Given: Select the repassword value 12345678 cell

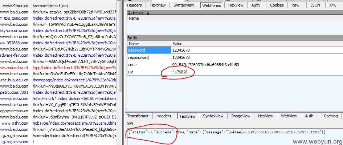Looking at the screenshot, I should tap(257, 57).
